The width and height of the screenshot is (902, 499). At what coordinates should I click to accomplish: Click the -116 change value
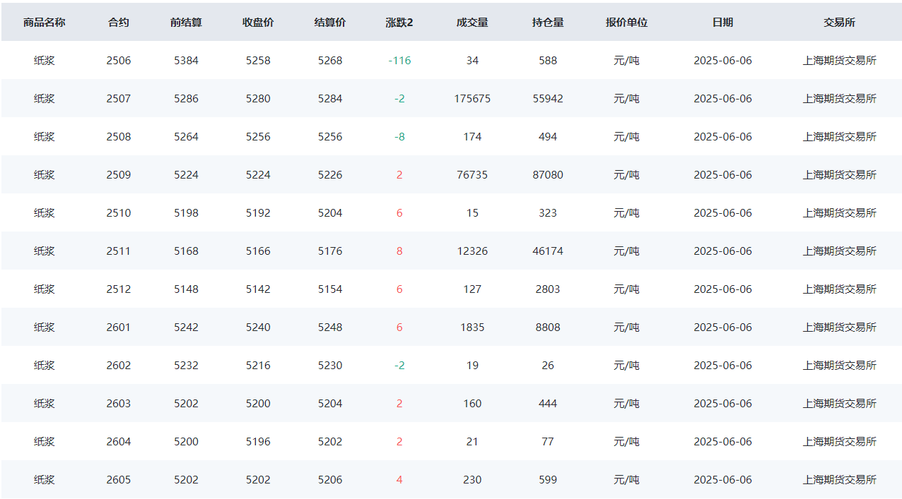click(x=399, y=61)
